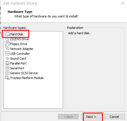Viewport: 127px width, 121px height.
Task: Click the USB Controller icon
Action: [x=7, y=54]
